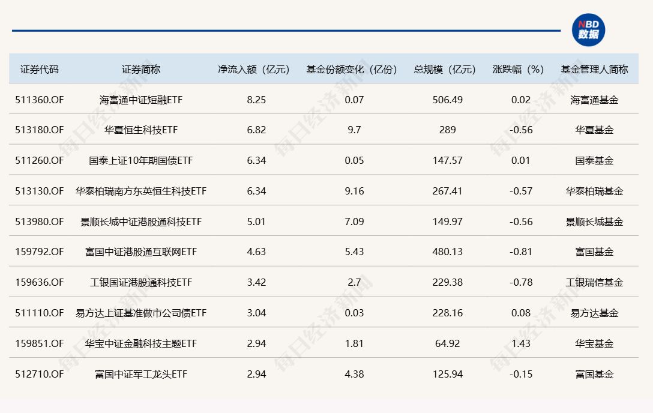Click 富国中证军工龙头ETF name cell

tap(141, 374)
